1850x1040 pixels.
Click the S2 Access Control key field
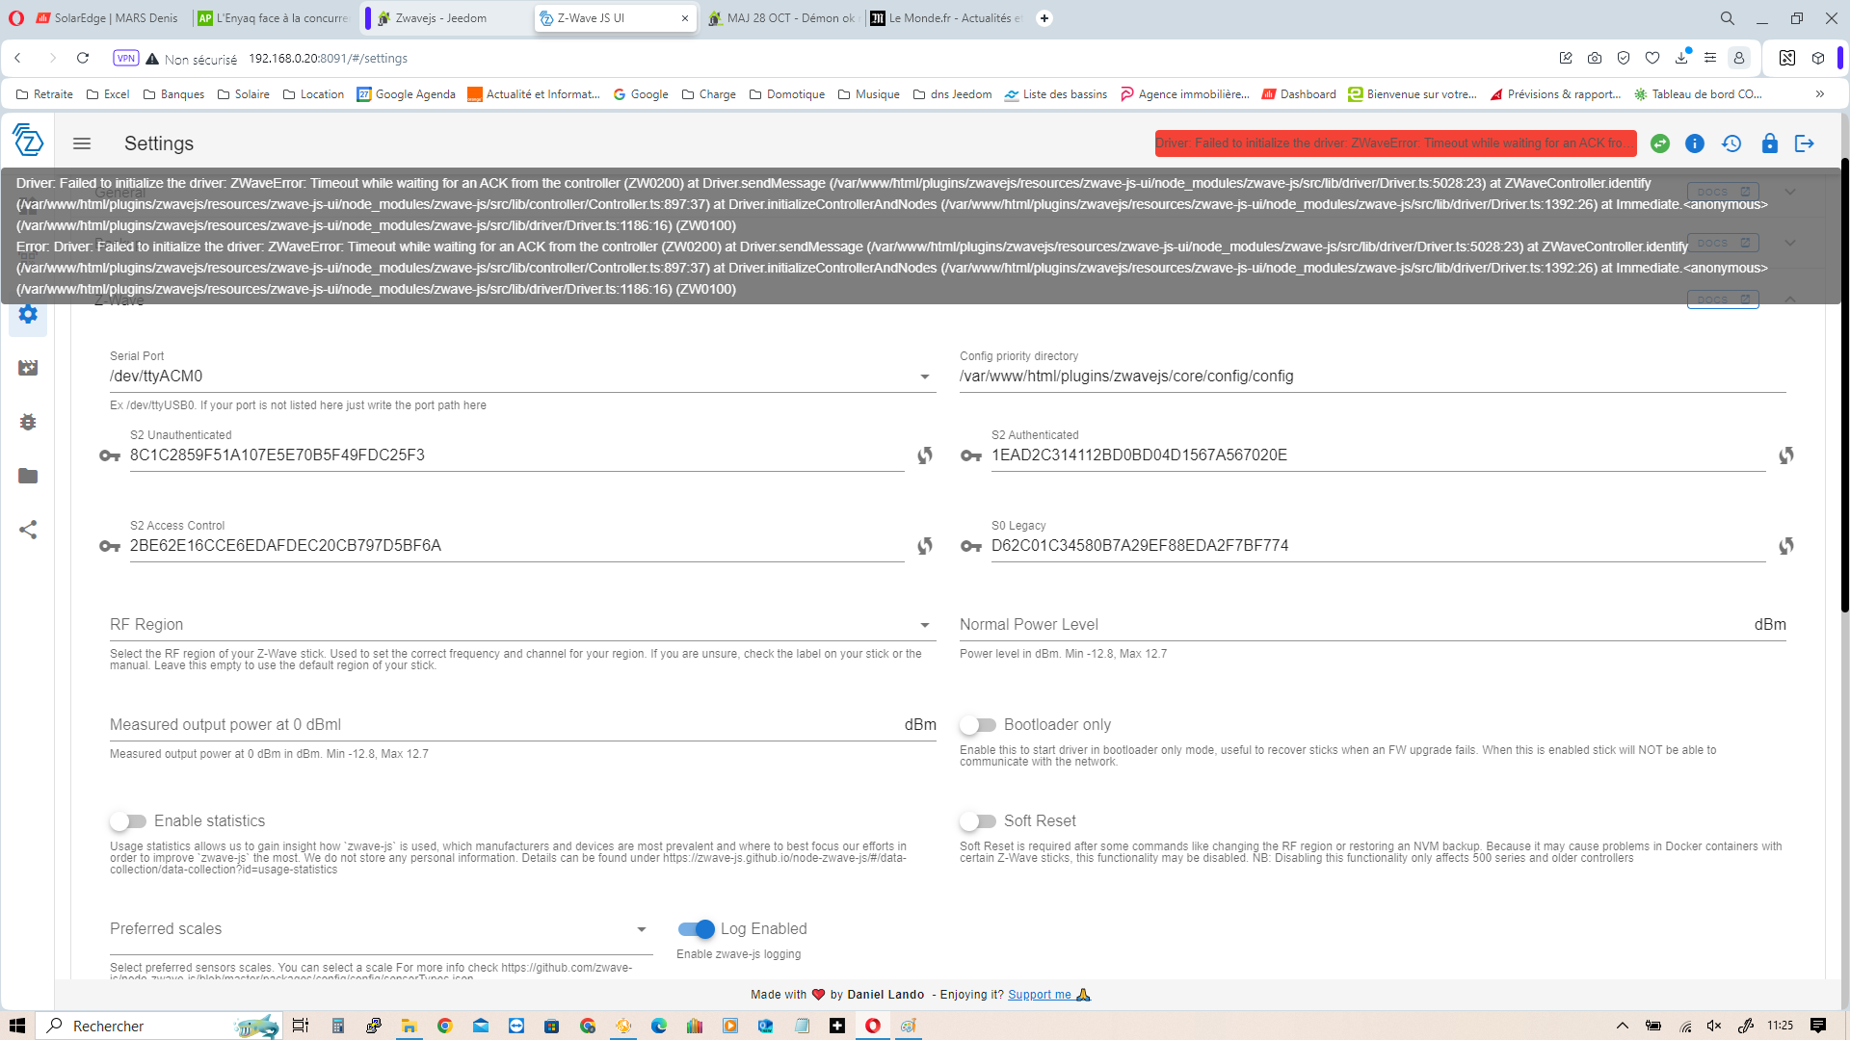point(516,546)
